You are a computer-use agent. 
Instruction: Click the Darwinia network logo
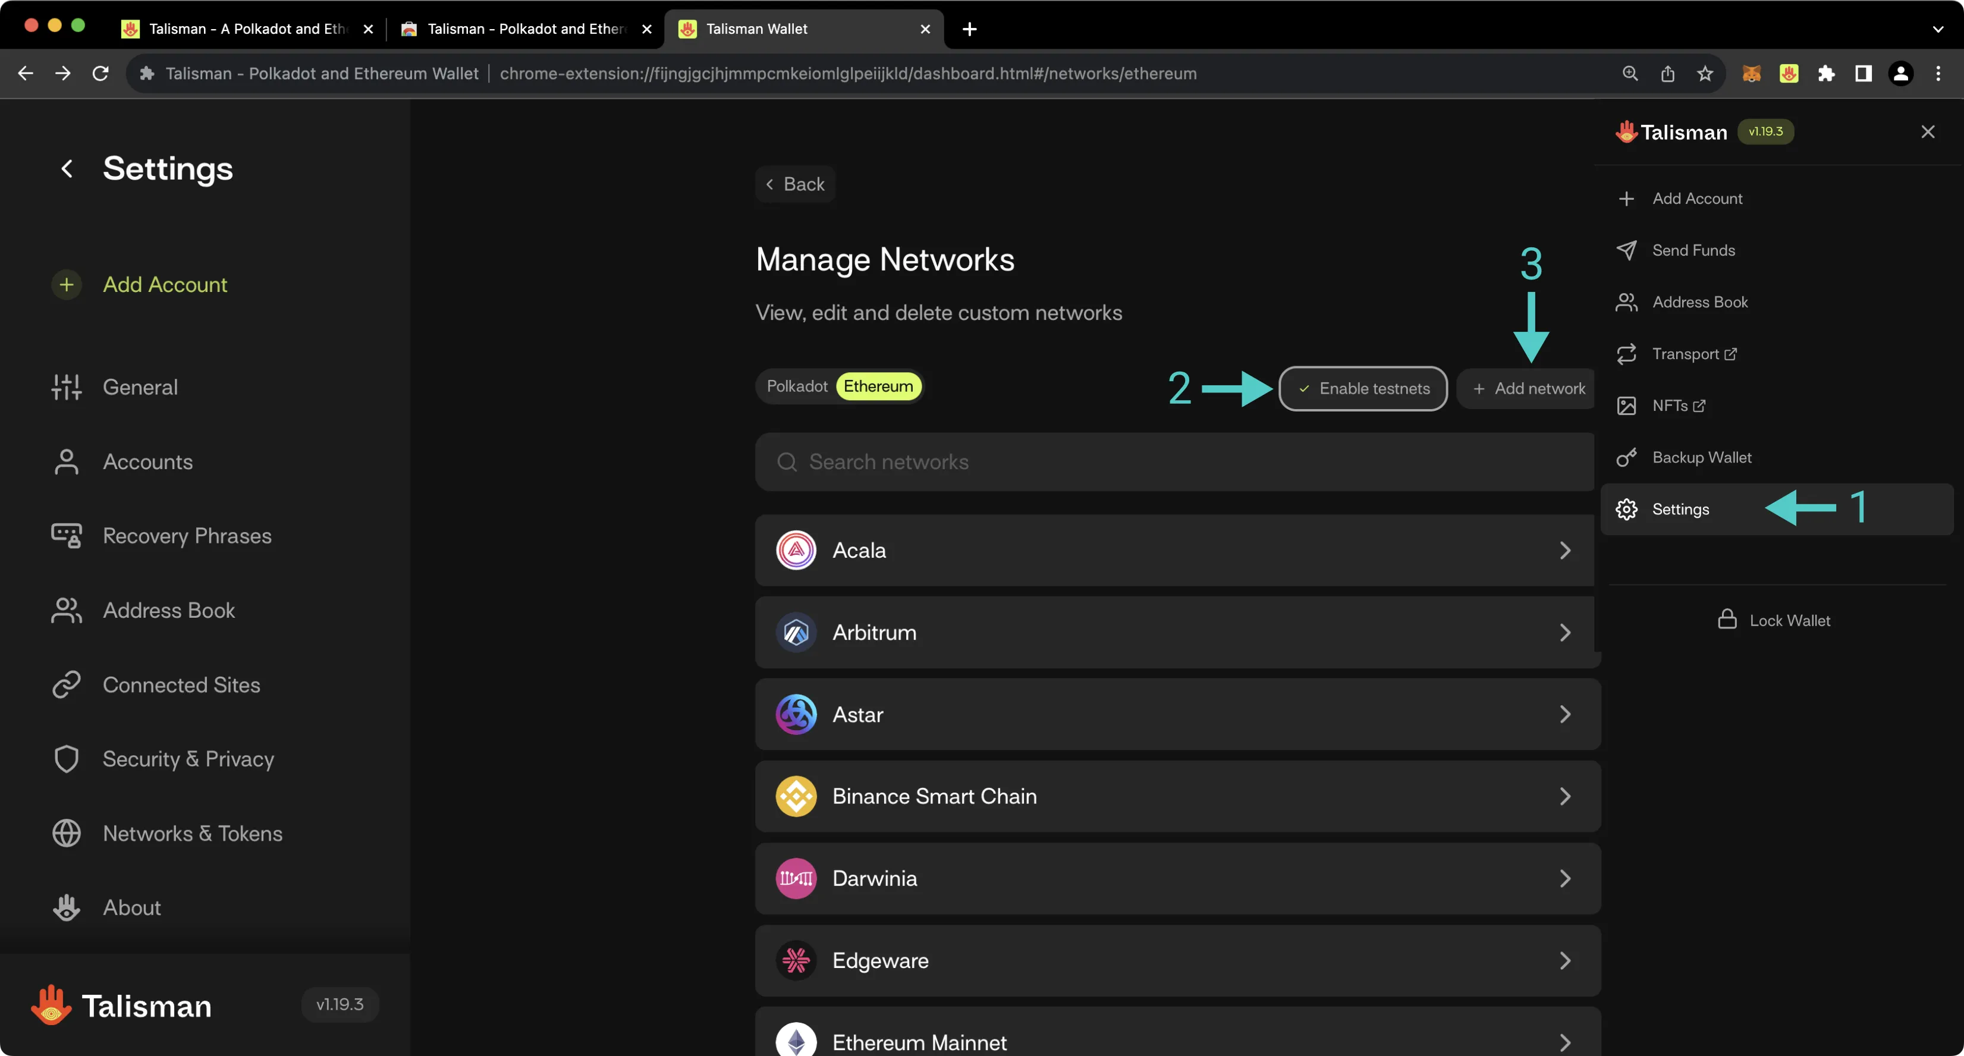796,878
